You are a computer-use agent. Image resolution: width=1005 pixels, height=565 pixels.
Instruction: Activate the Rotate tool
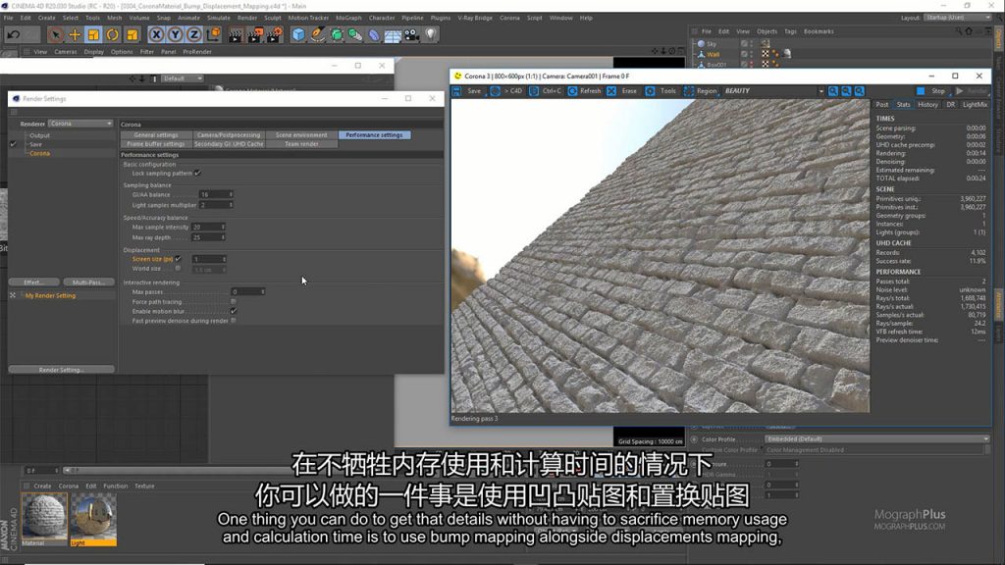tap(113, 34)
